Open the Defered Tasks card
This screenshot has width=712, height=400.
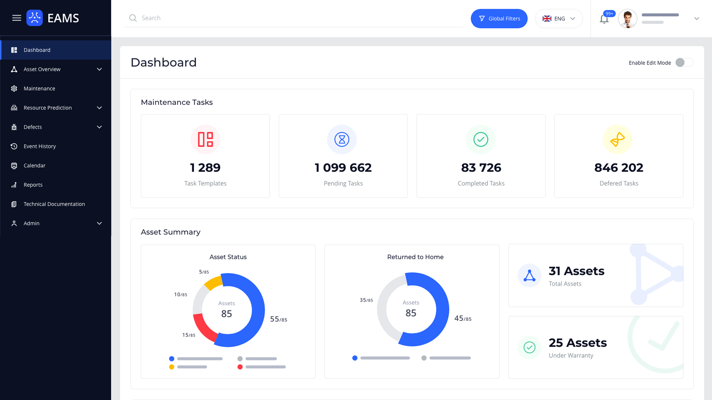pyautogui.click(x=619, y=156)
